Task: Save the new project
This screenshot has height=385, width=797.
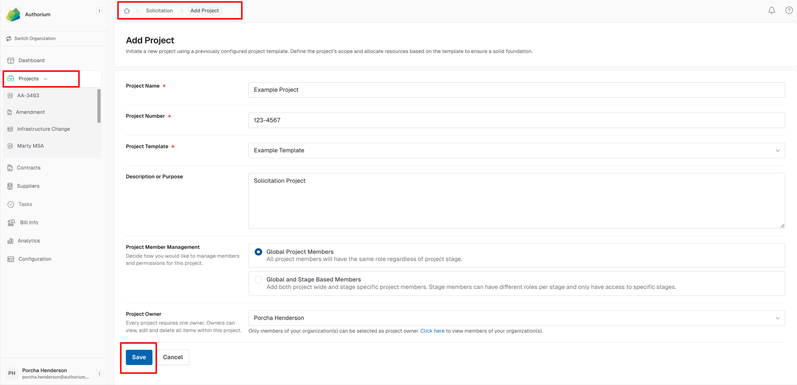Action: click(139, 357)
